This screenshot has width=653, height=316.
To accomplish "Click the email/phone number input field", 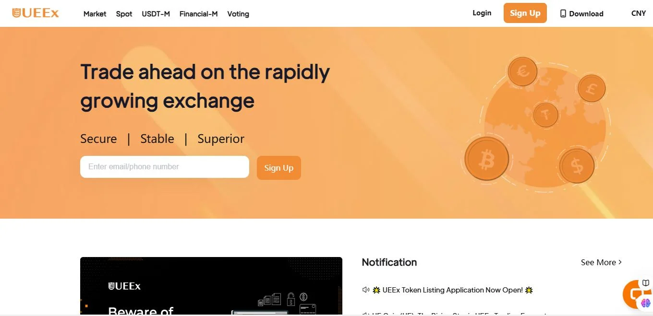I will [164, 166].
